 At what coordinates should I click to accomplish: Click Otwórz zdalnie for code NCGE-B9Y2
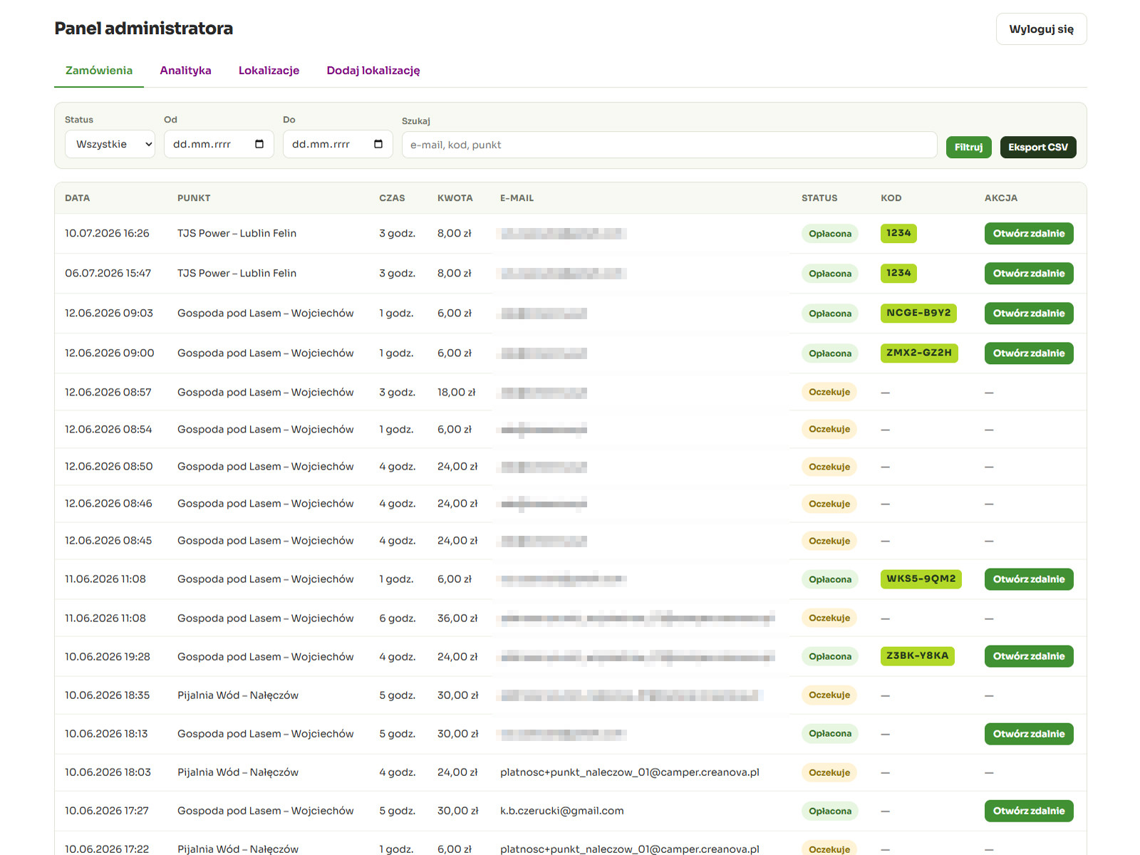[1029, 313]
